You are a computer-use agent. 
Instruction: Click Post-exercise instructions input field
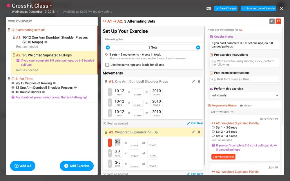coord(244,79)
